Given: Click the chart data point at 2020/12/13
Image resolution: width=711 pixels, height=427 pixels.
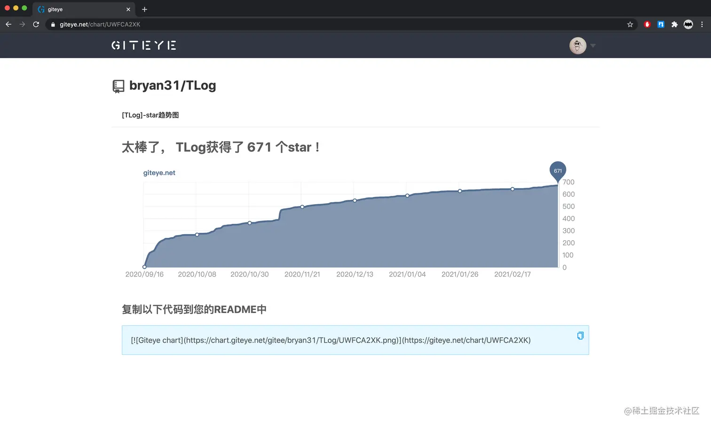Looking at the screenshot, I should pyautogui.click(x=355, y=200).
